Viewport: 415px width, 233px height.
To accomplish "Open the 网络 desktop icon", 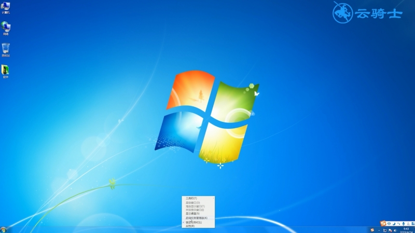I will [6, 29].
